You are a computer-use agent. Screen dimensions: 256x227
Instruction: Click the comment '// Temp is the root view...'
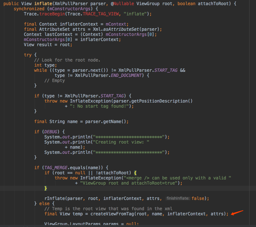(108, 209)
